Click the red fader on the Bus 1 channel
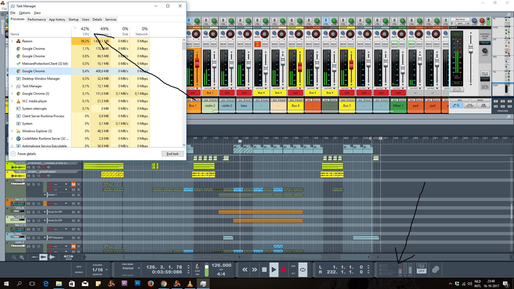 click(197, 63)
